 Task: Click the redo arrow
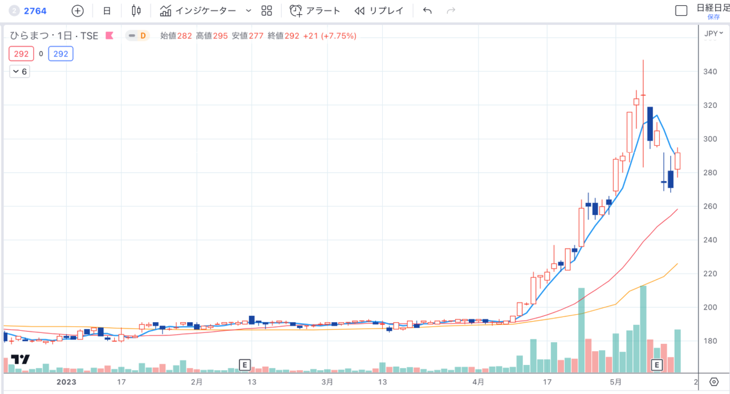pyautogui.click(x=451, y=11)
